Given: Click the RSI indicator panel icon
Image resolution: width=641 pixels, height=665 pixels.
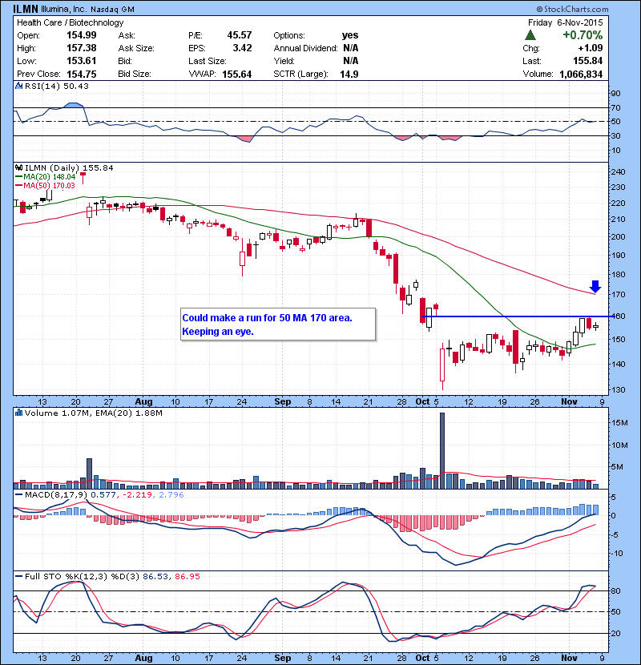Looking at the screenshot, I should [x=18, y=86].
